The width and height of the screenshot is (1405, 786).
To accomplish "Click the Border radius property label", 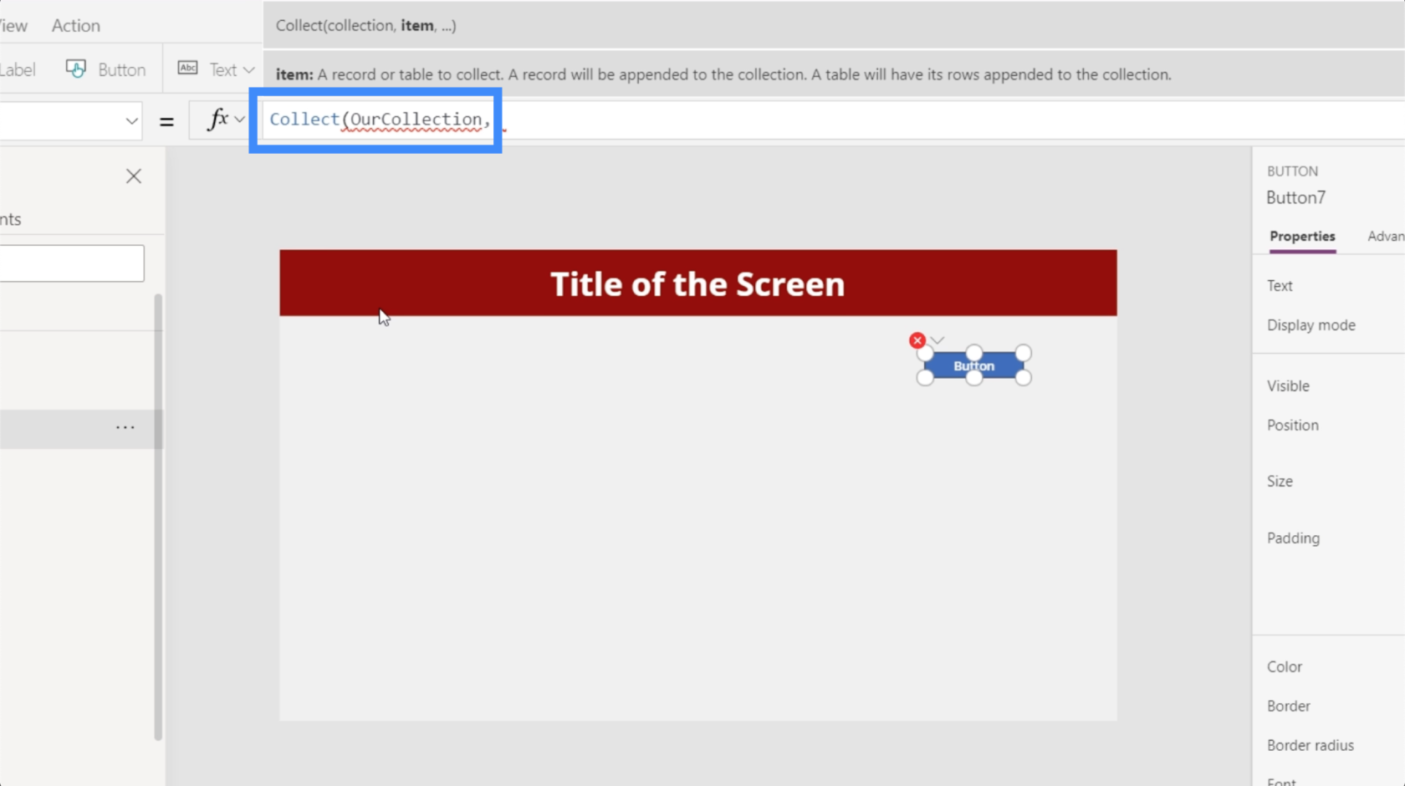I will (1310, 746).
